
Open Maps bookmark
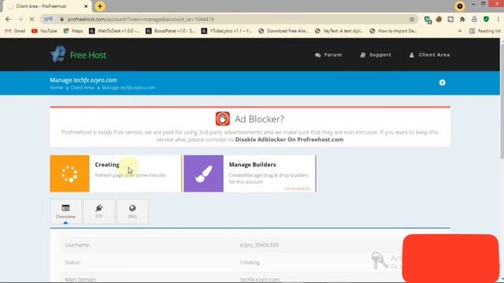(73, 31)
